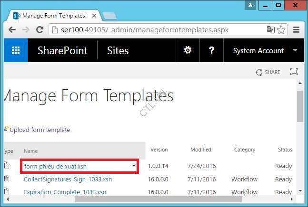
Task: Open dropdown arrow for form phieu de xuat.xsn
Action: point(134,166)
